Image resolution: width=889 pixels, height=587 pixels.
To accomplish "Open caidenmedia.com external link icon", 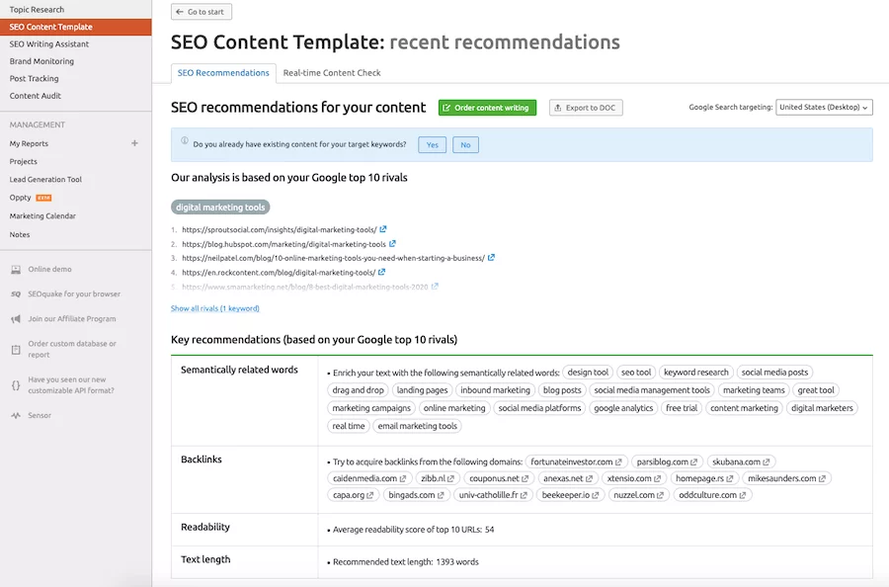I will [x=403, y=478].
